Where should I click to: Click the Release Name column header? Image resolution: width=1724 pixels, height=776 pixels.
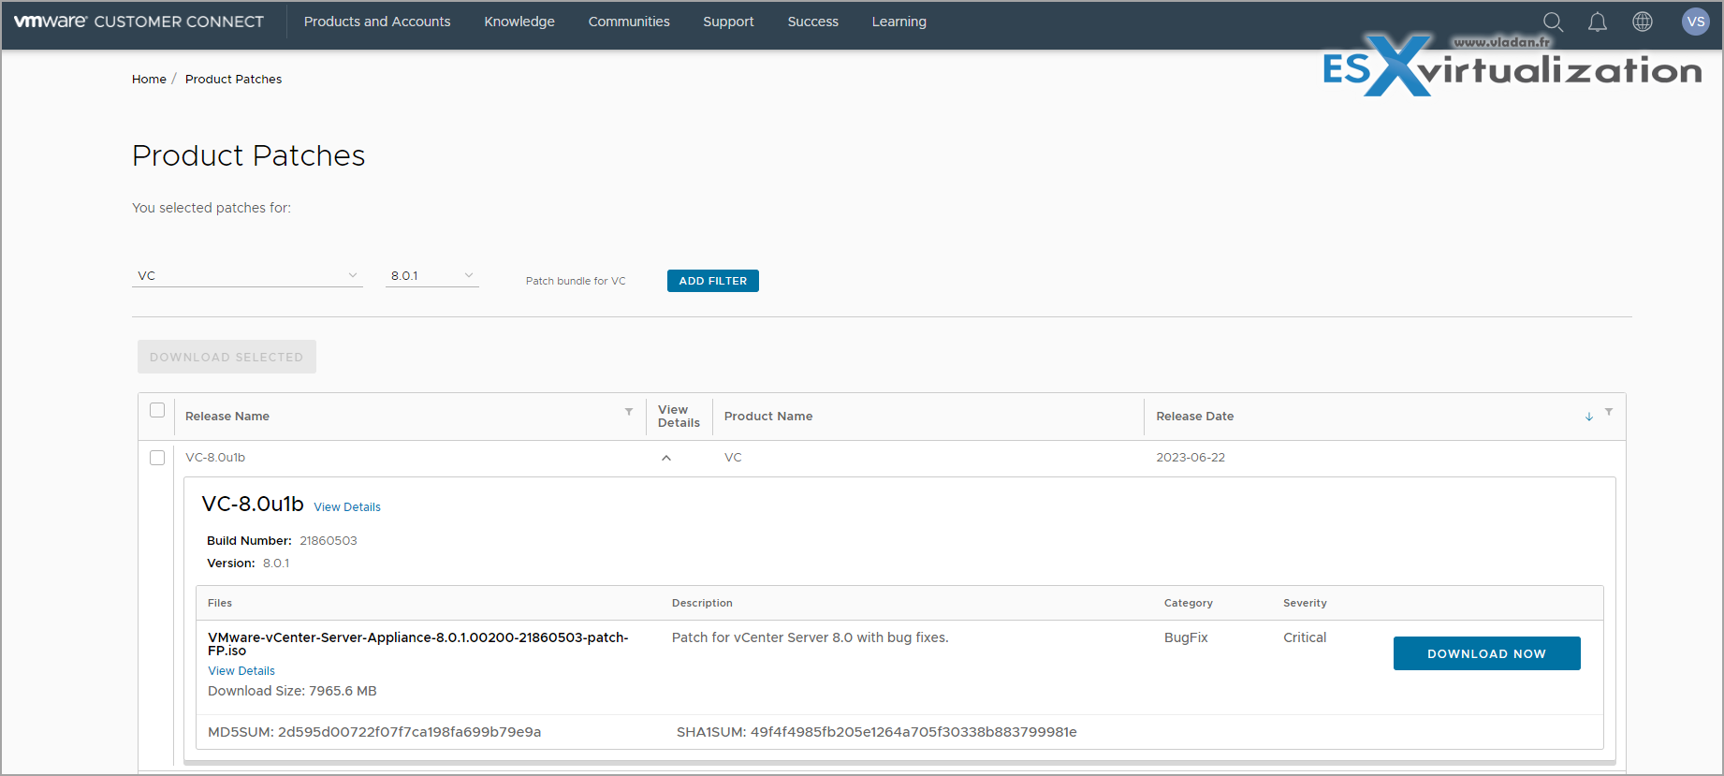pos(227,417)
